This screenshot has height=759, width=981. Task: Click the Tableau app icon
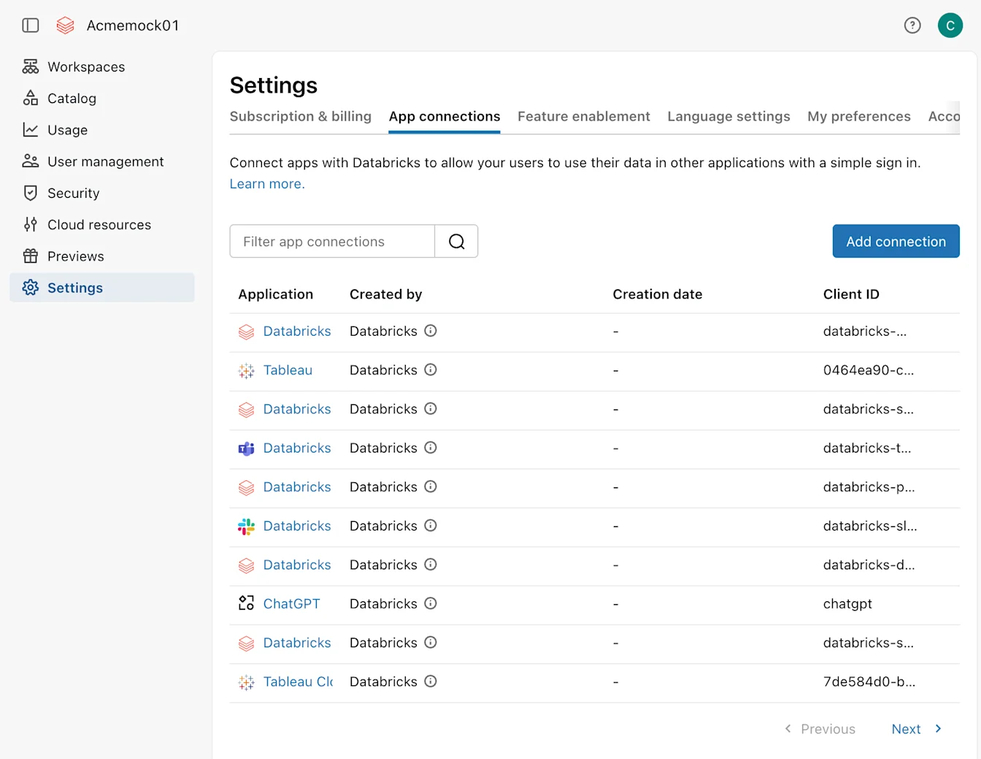(x=247, y=371)
